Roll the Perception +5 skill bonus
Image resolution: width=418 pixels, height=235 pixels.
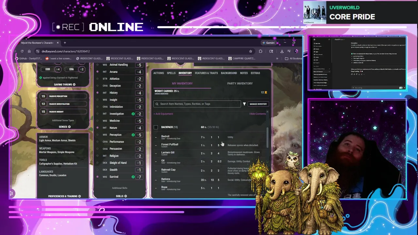139,135
